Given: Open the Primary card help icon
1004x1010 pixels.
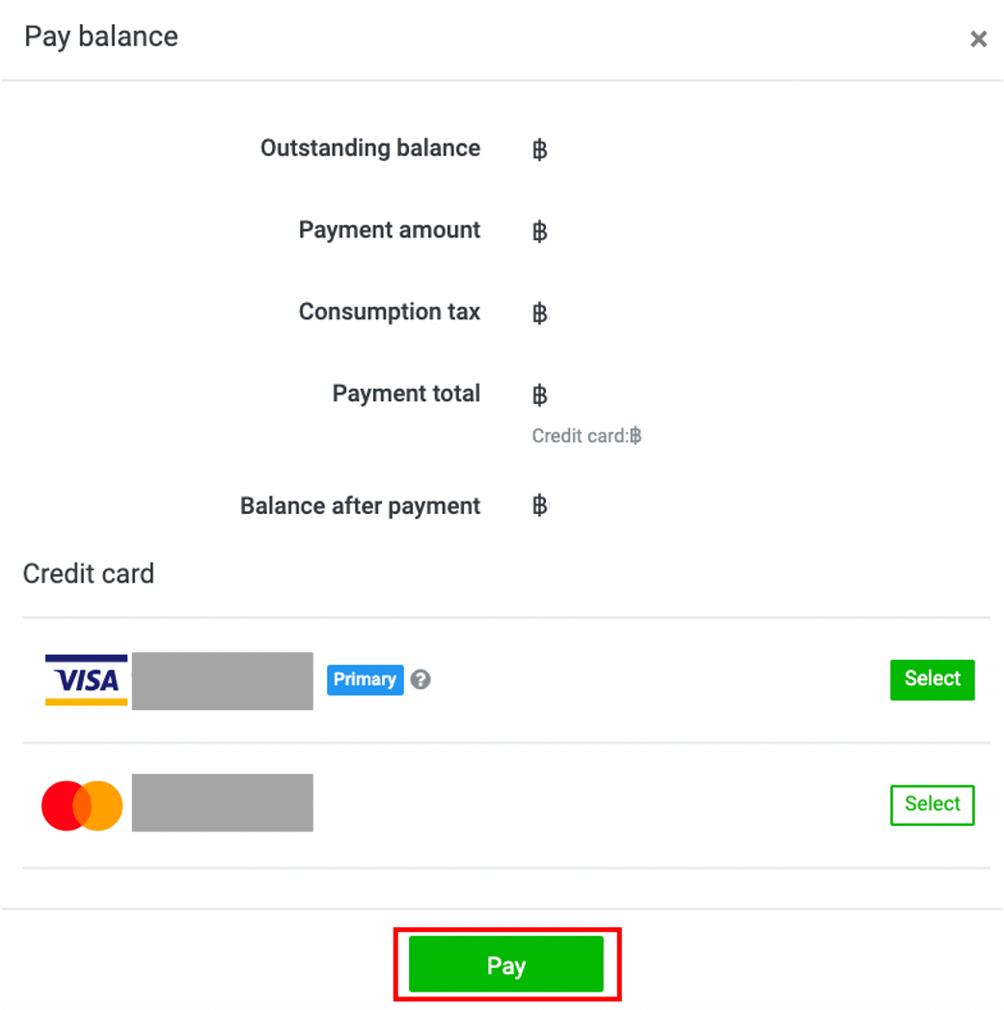Looking at the screenshot, I should (x=421, y=679).
